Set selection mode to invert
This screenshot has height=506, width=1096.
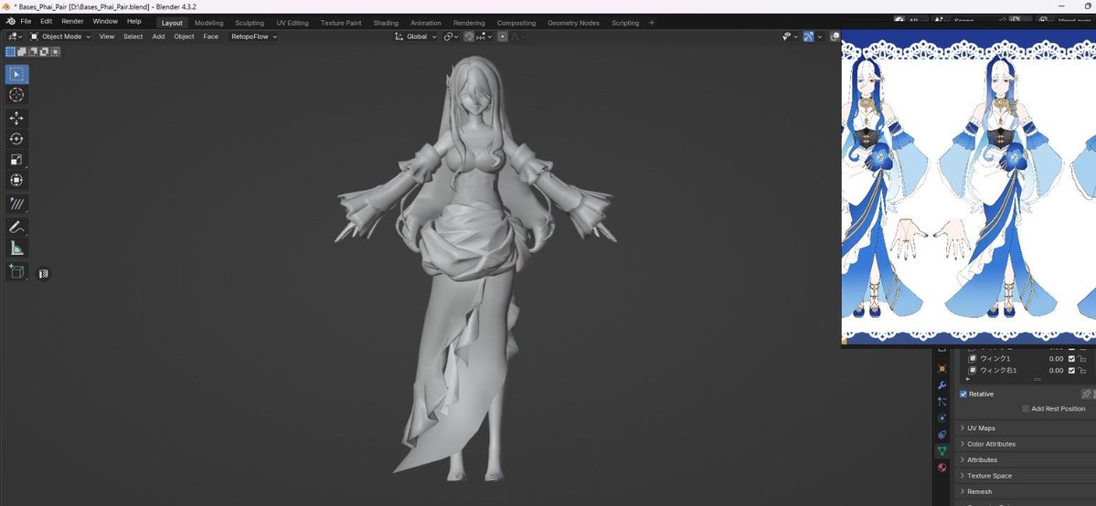(x=44, y=51)
